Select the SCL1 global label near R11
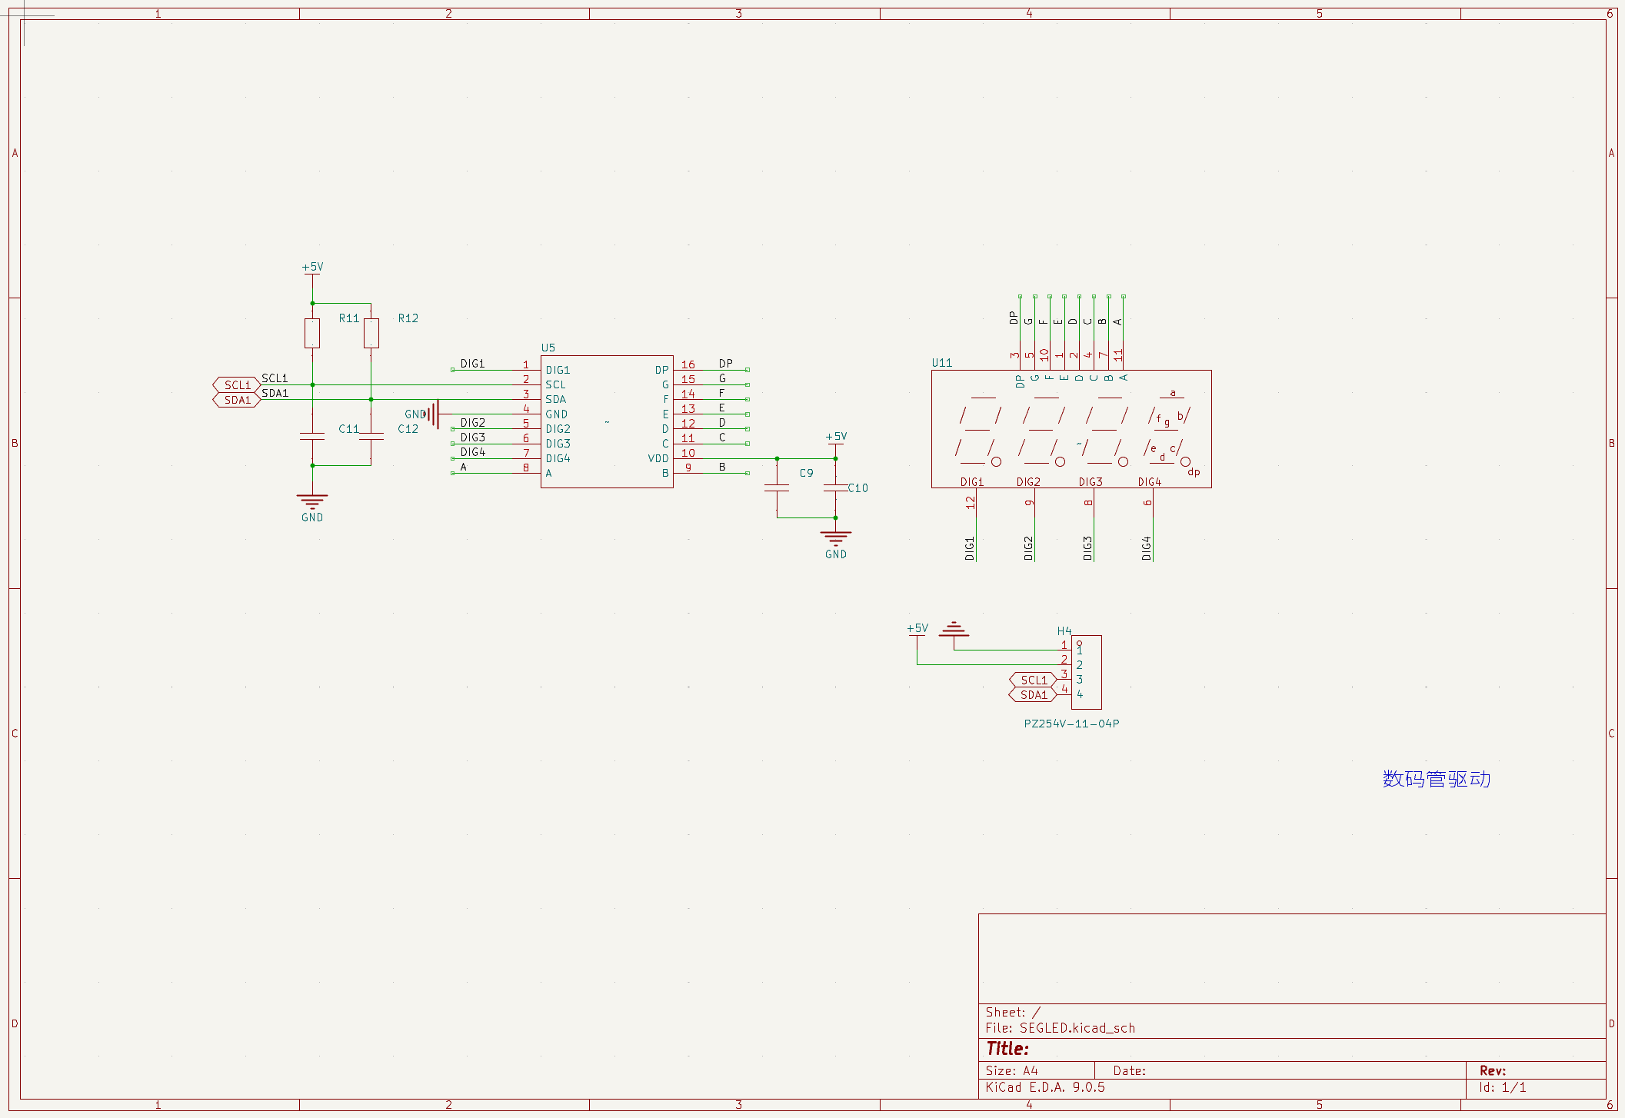1625x1118 pixels. click(237, 384)
